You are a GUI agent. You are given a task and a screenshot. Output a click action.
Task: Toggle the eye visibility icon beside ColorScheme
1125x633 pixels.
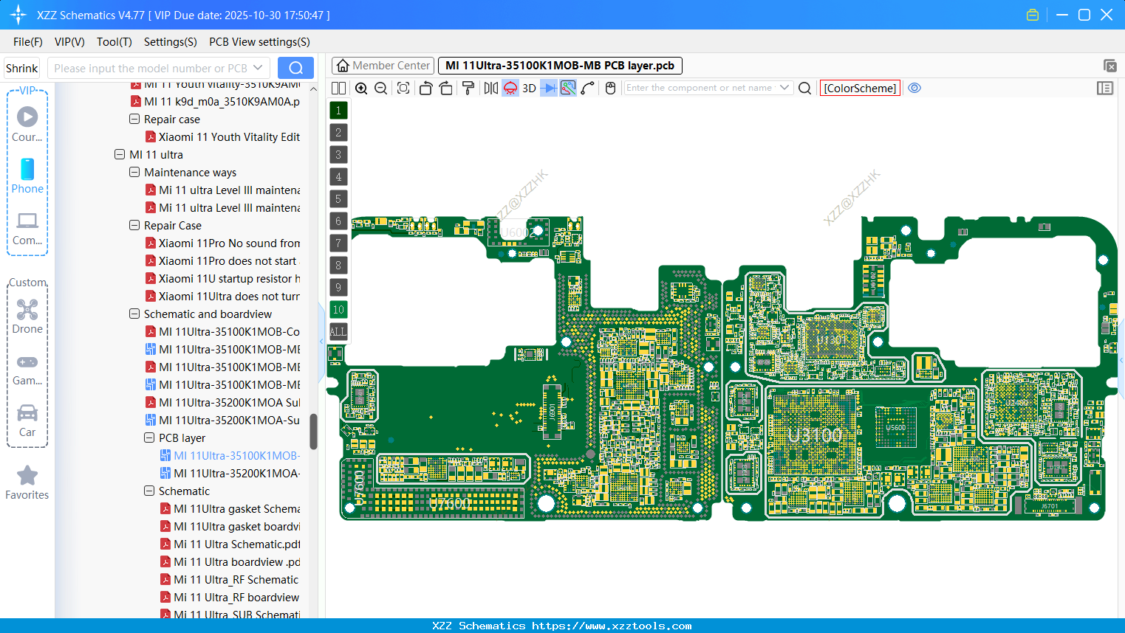pyautogui.click(x=914, y=88)
